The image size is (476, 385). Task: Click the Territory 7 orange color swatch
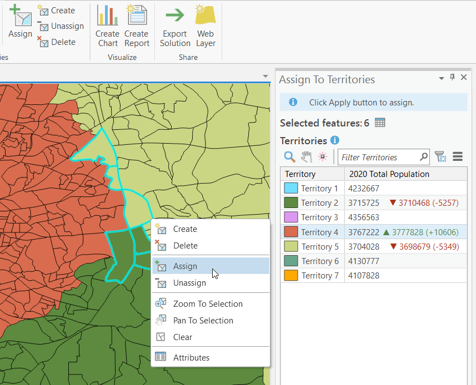click(290, 275)
